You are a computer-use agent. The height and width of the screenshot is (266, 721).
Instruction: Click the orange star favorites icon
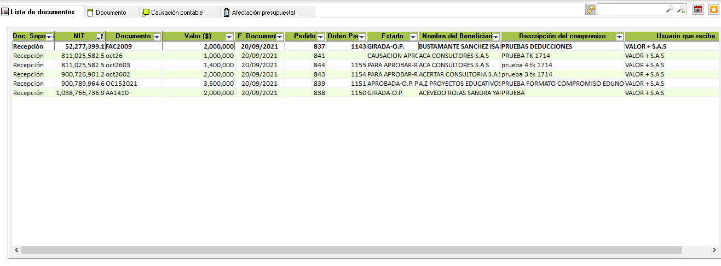tap(714, 9)
